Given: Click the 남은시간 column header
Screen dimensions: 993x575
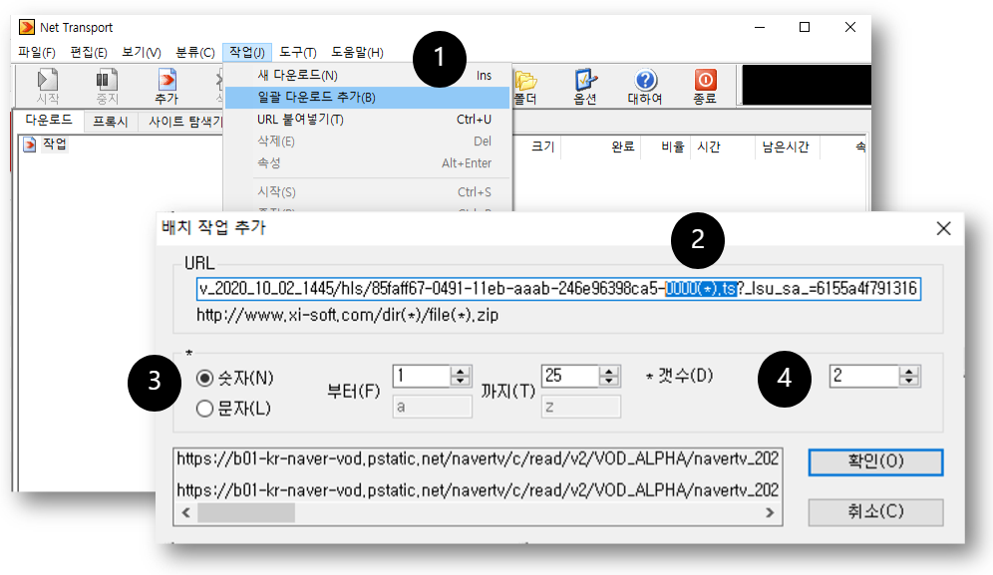Looking at the screenshot, I should (x=786, y=146).
